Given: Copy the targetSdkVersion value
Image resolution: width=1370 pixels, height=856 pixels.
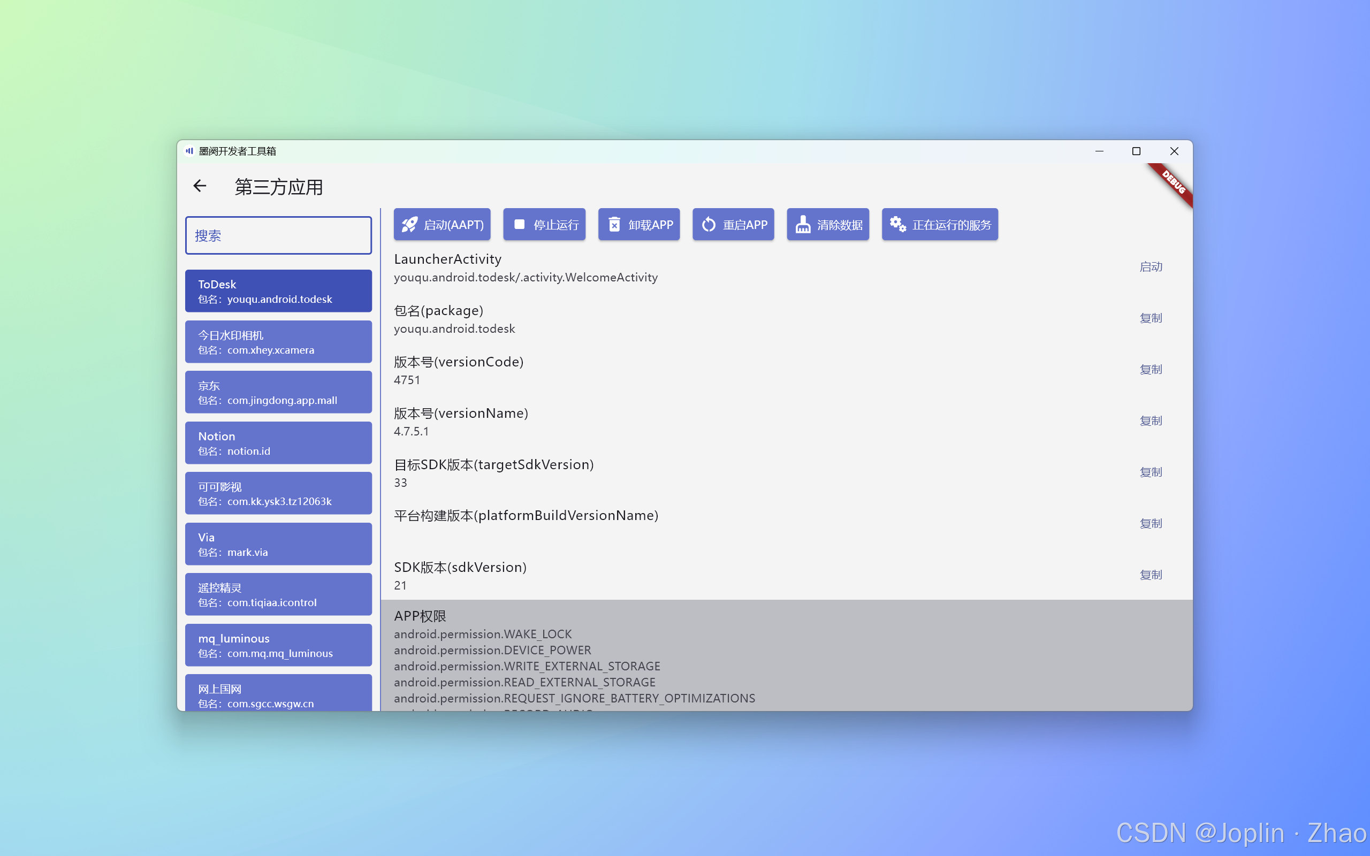Looking at the screenshot, I should click(x=1151, y=472).
